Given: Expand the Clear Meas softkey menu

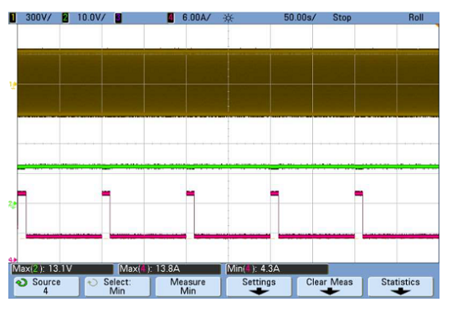Looking at the screenshot, I should [x=329, y=286].
